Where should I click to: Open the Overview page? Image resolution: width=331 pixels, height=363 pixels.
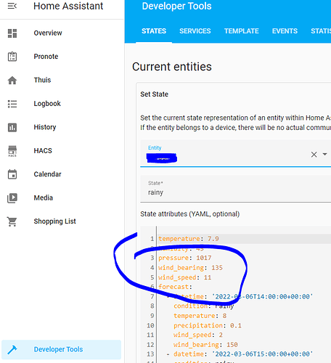pyautogui.click(x=48, y=33)
